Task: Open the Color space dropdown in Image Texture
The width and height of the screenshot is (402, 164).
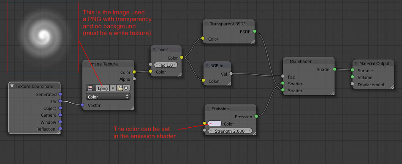Action: click(x=108, y=97)
